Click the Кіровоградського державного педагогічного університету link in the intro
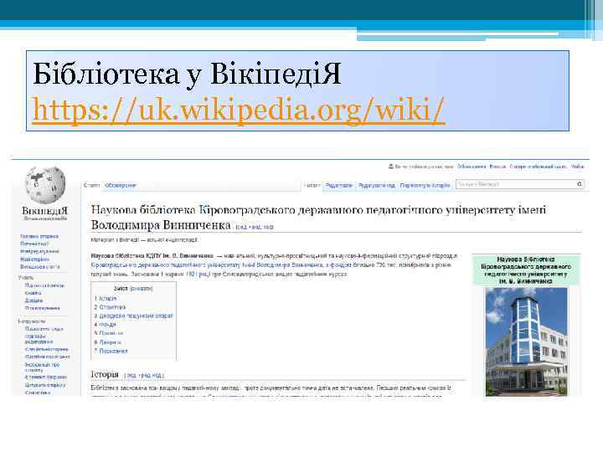Screen dimensions: 603x452 (166, 265)
